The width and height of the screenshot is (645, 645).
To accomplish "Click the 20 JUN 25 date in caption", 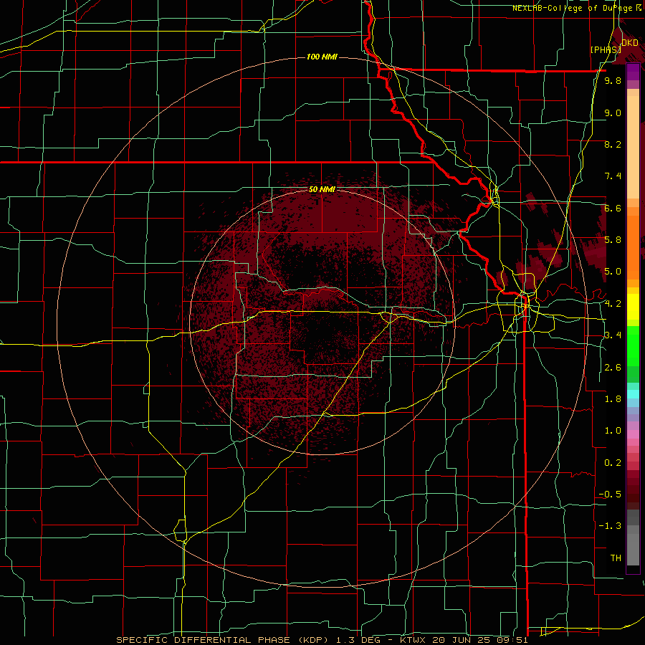I will coord(460,640).
